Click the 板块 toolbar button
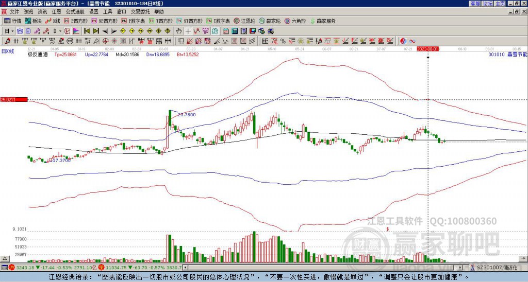 point(33,21)
